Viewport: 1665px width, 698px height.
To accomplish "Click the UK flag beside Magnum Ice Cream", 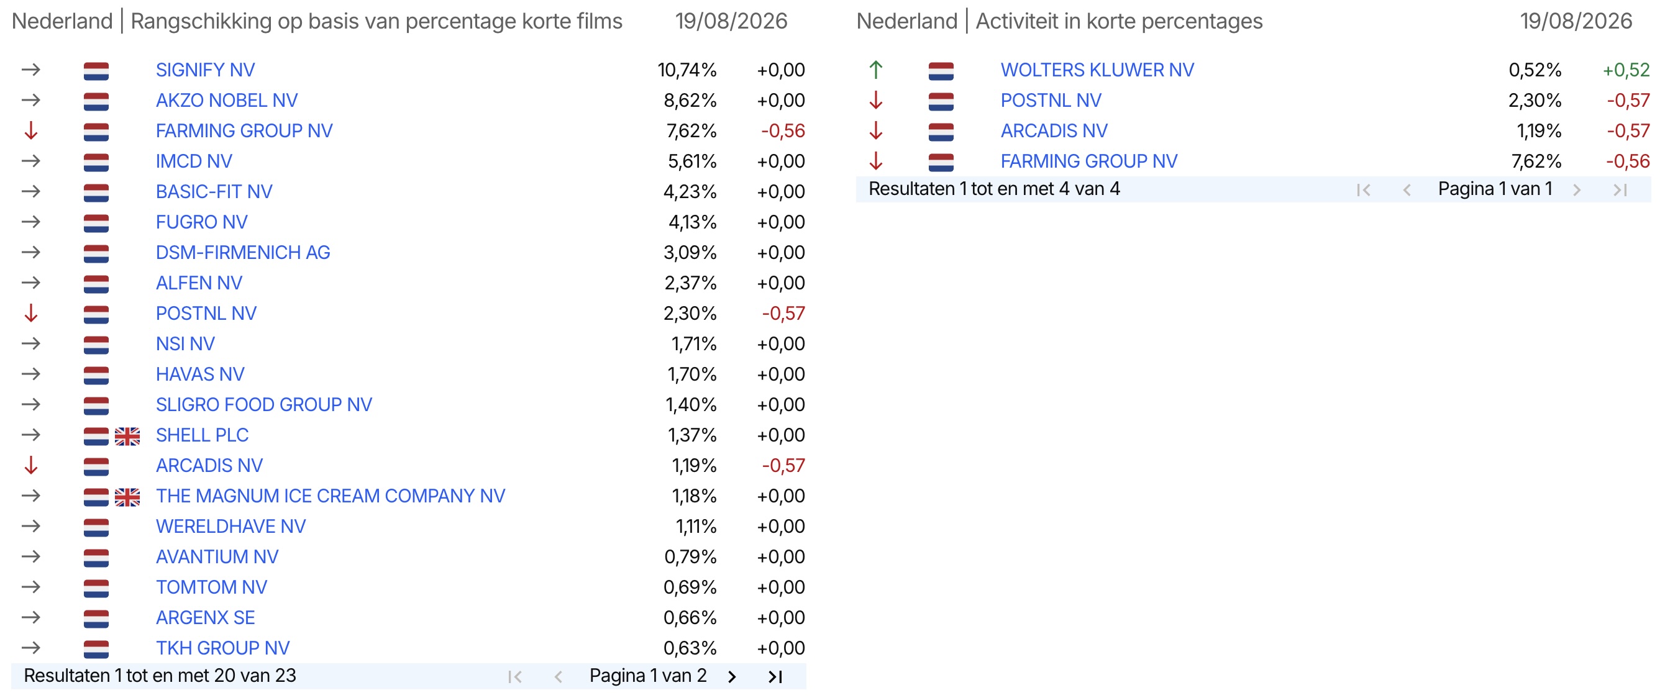I will 127,497.
